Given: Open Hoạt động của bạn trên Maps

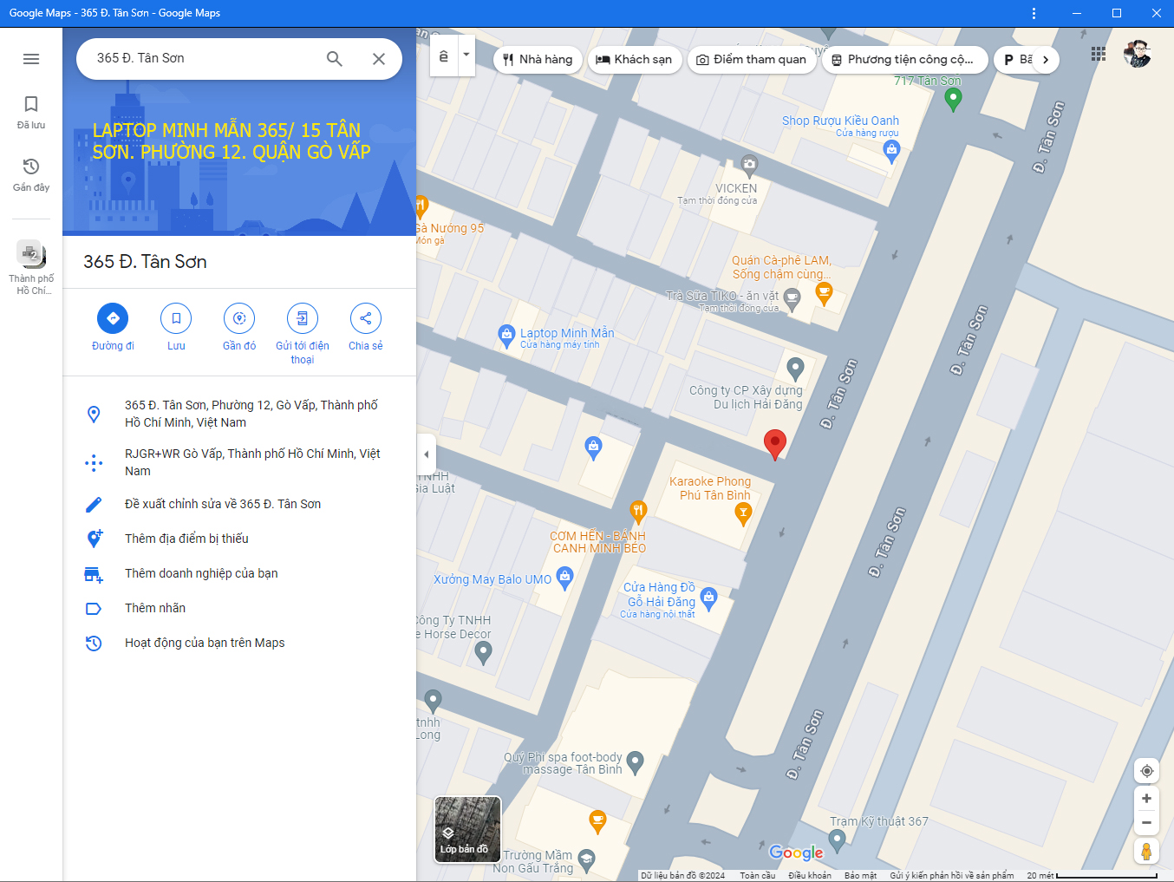Looking at the screenshot, I should click(x=239, y=643).
